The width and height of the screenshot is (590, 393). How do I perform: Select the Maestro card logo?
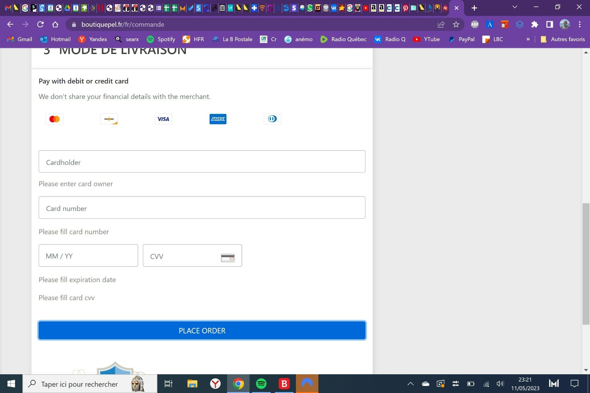point(109,119)
